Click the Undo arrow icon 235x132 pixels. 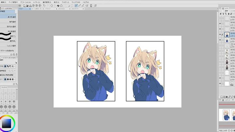(44, 6)
